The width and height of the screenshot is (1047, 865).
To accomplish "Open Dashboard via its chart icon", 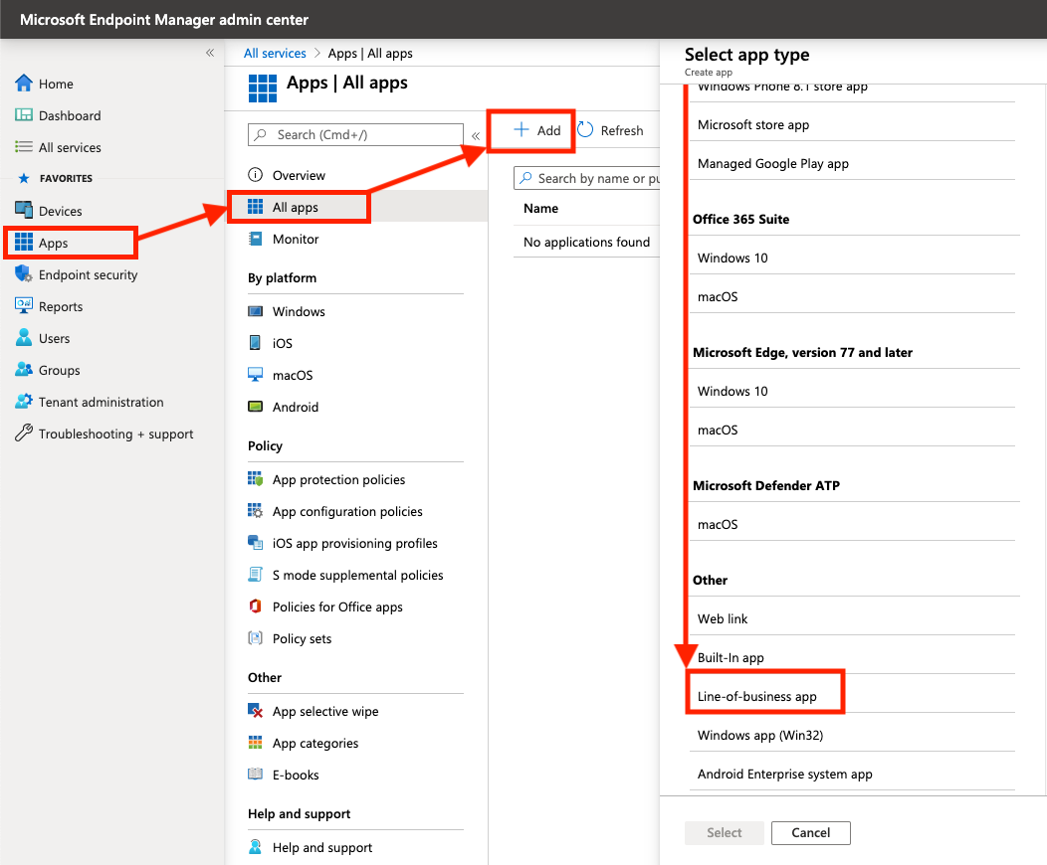I will point(24,116).
